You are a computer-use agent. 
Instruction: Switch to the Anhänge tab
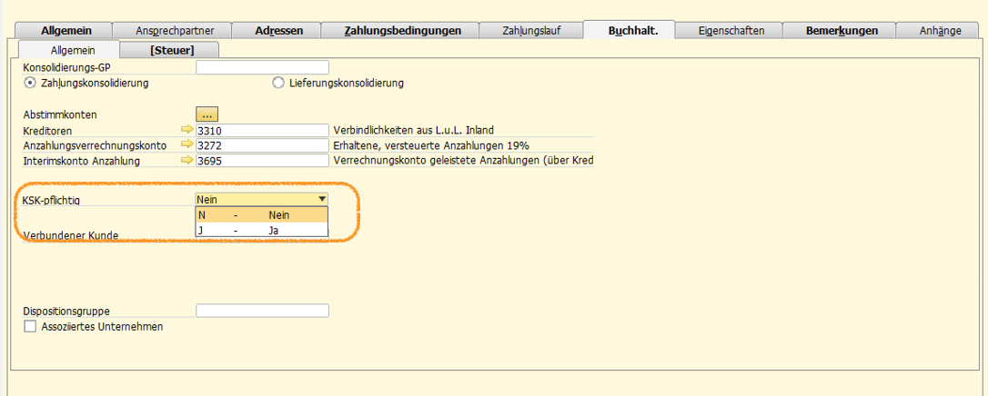click(940, 31)
